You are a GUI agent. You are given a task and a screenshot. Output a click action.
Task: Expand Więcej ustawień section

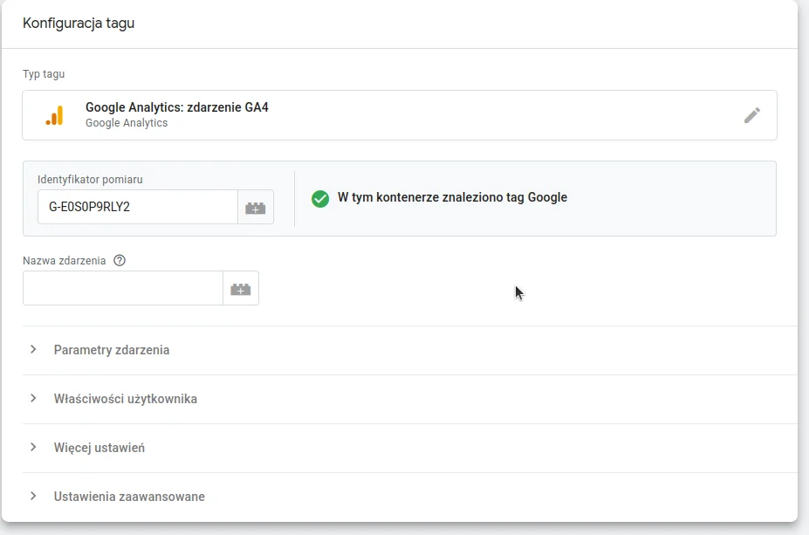point(409,448)
